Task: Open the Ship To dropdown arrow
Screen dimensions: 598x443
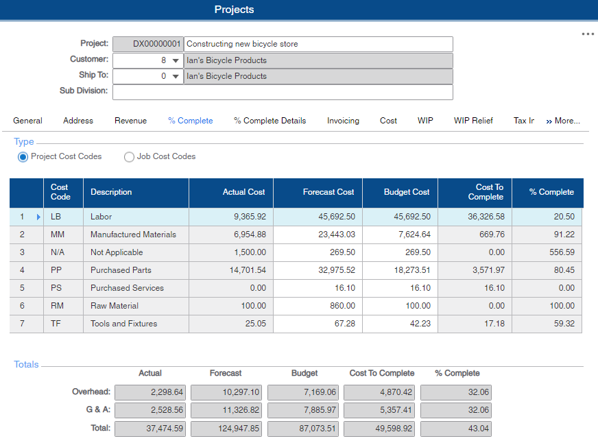Action: click(176, 77)
